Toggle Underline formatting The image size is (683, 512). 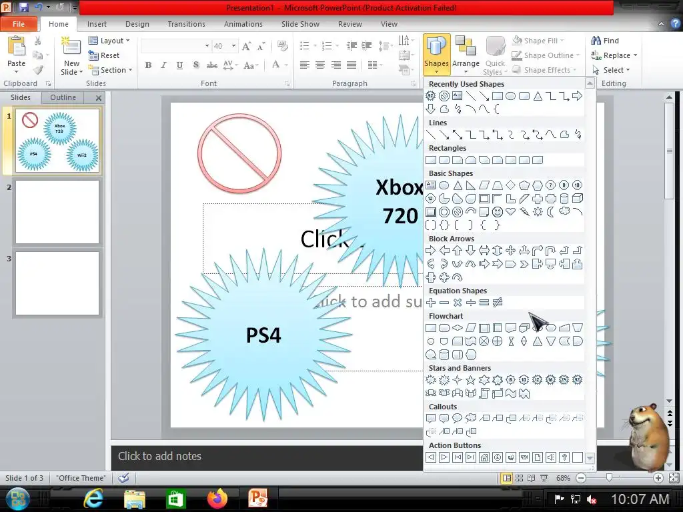(179, 65)
